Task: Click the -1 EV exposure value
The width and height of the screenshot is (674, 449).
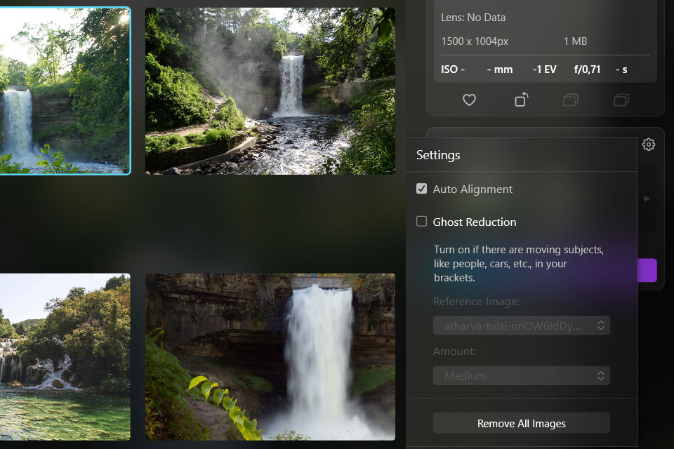Action: [546, 69]
